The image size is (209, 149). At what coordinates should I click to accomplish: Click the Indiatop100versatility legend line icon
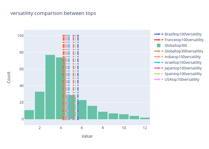159,57
